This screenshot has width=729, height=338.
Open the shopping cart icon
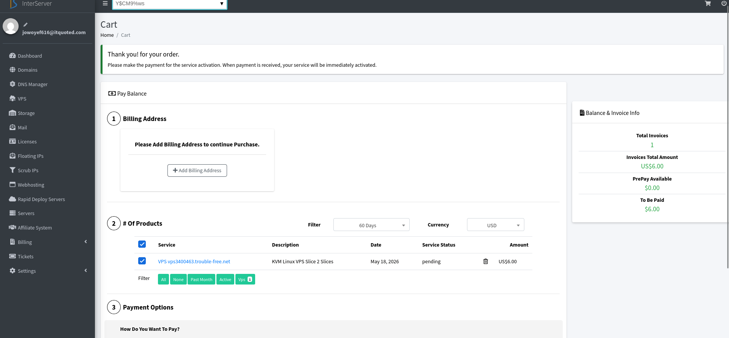[x=708, y=3]
